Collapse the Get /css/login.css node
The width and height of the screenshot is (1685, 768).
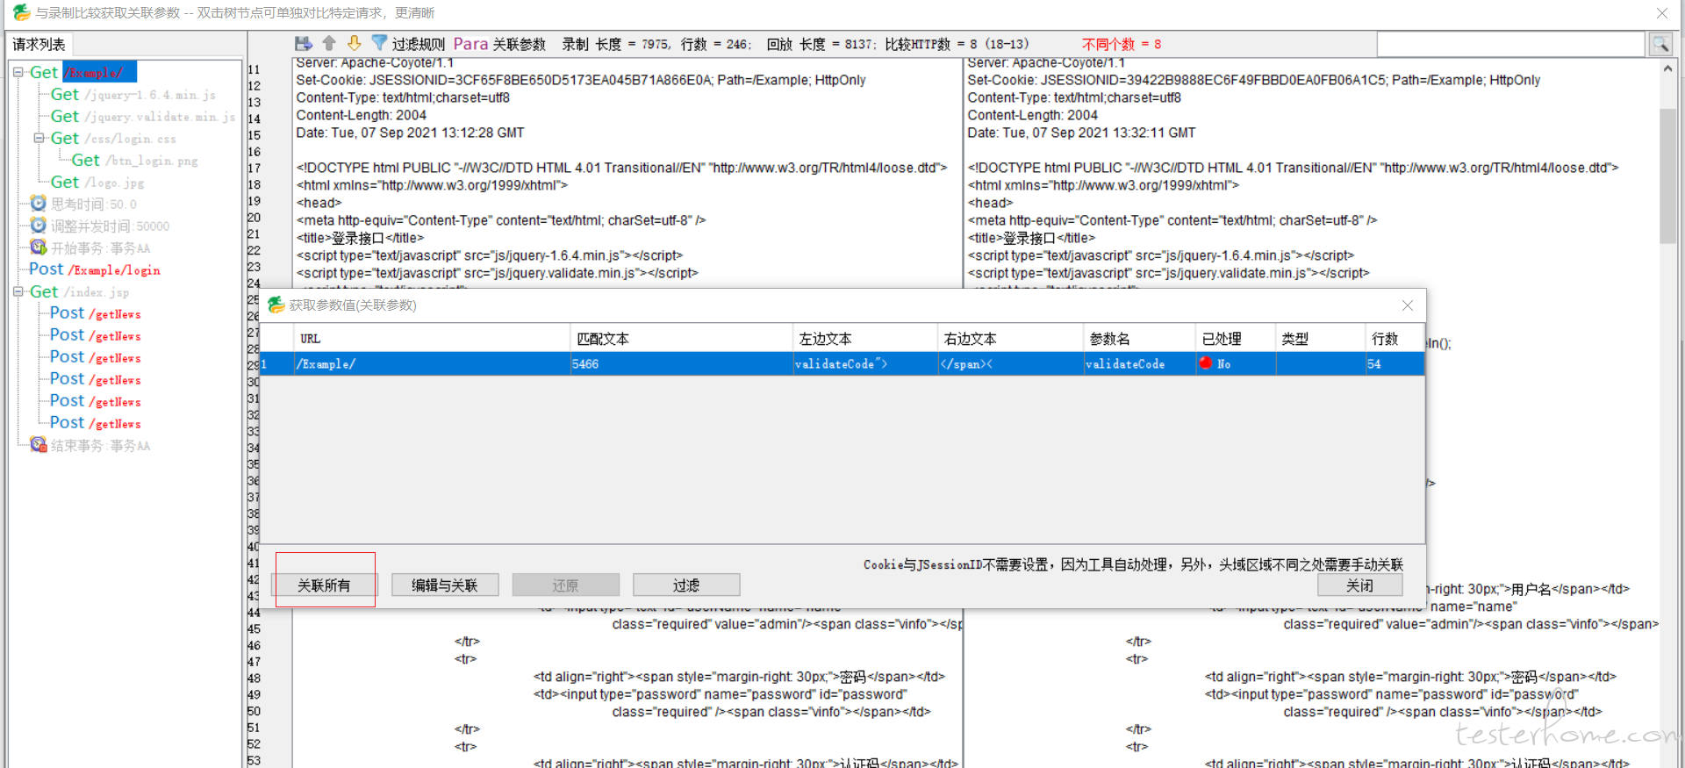pos(39,138)
